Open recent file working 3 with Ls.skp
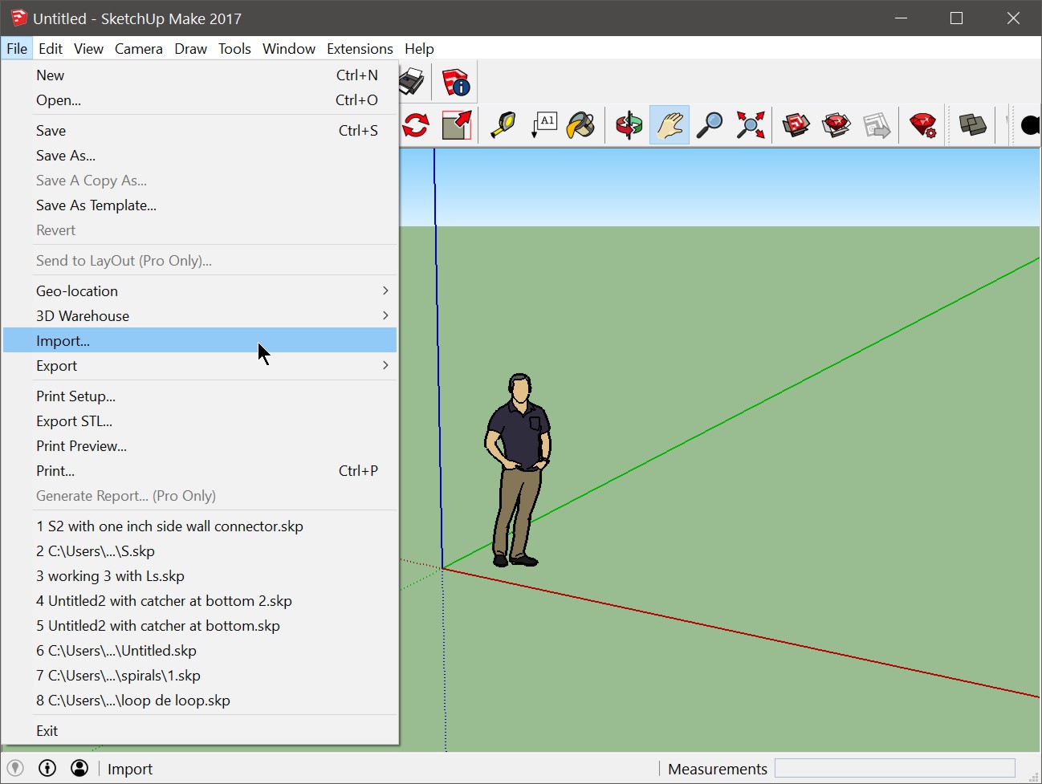The image size is (1042, 784). (x=200, y=575)
